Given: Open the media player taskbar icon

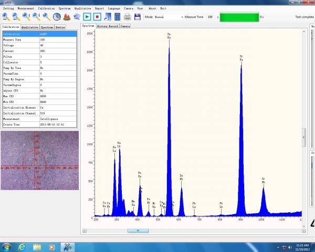Looking at the screenshot, I should (x=51, y=247).
